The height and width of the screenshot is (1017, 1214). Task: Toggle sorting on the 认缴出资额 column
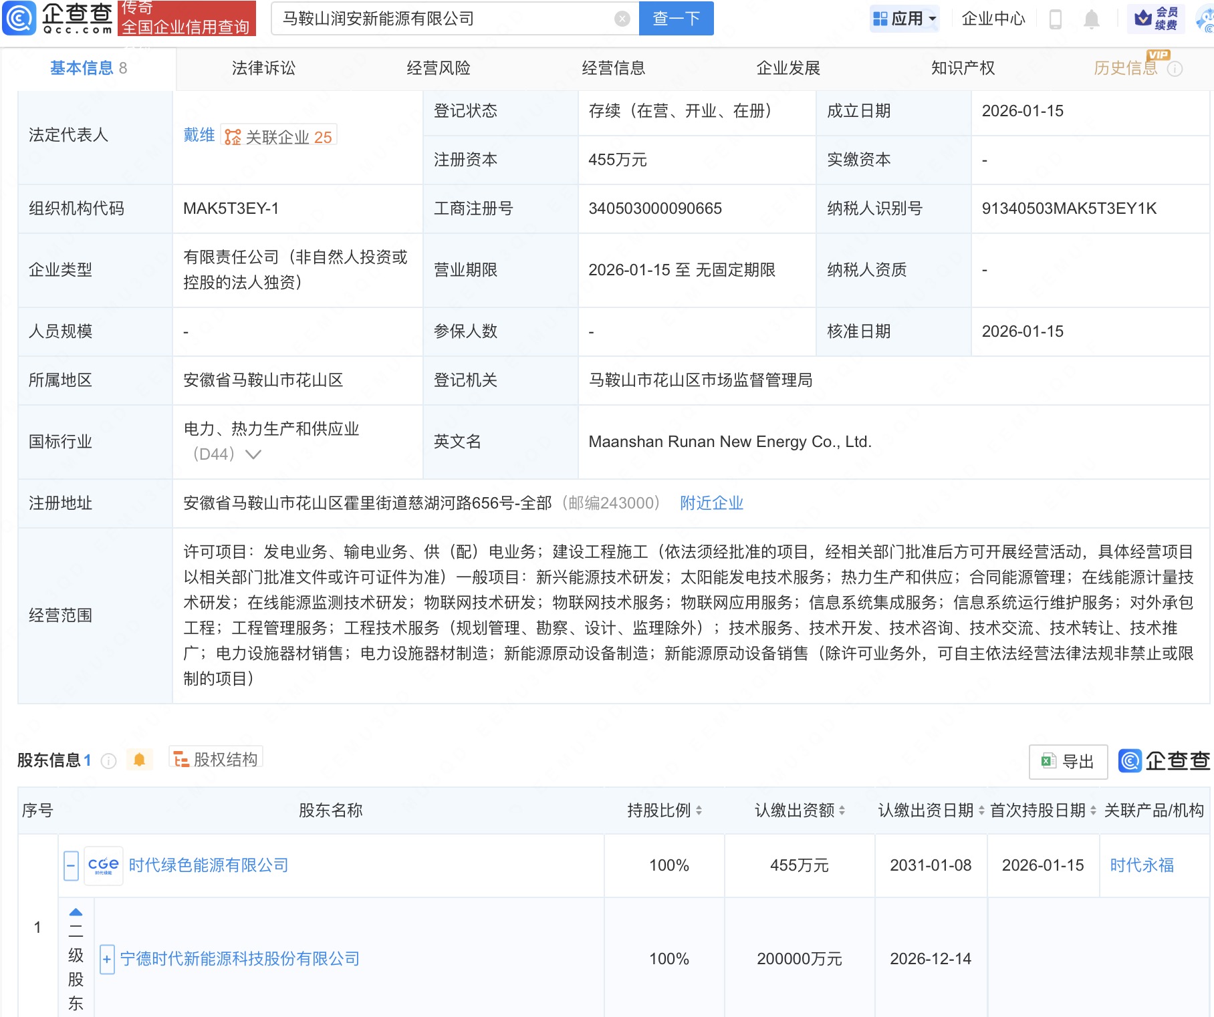pos(842,811)
